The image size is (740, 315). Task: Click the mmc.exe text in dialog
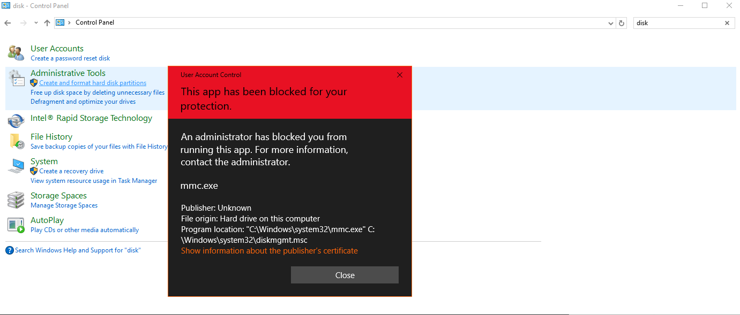(199, 186)
